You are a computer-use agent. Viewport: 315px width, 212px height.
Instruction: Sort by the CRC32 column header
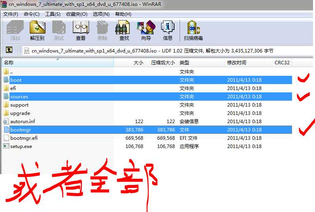(278, 62)
